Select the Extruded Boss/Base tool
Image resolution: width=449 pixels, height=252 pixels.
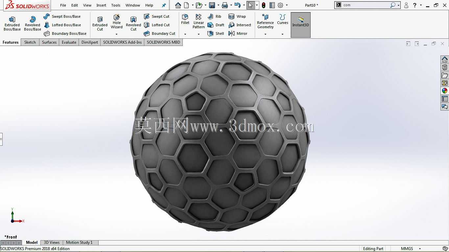(12, 24)
